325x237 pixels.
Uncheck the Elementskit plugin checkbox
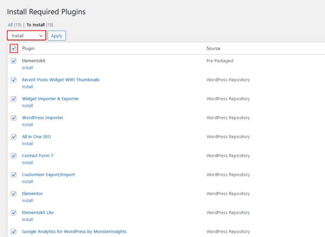[x=14, y=61]
